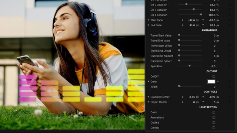Check the Help Section Color checkbox
The image size is (237, 133).
pyautogui.click(x=214, y=112)
